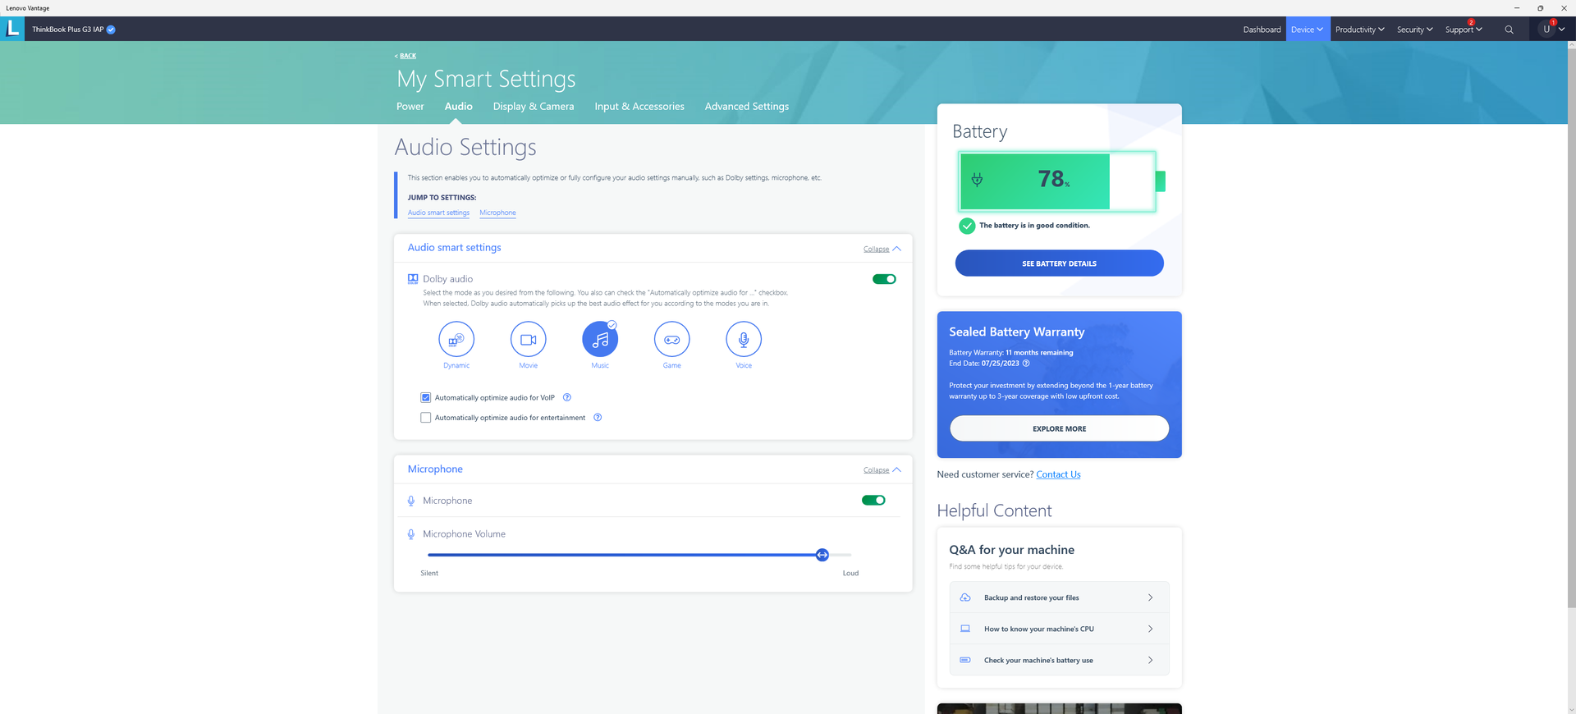The height and width of the screenshot is (714, 1576).
Task: Click the laptop icon for machine's CPU
Action: (x=965, y=629)
